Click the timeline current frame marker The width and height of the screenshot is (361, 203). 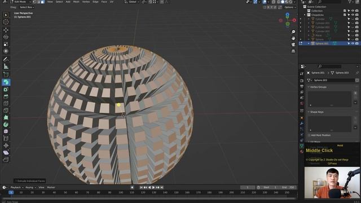point(11,192)
